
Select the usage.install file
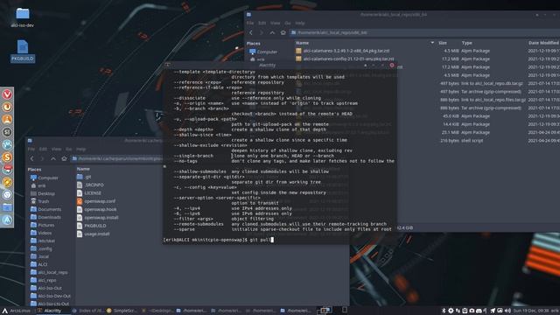pyautogui.click(x=94, y=234)
